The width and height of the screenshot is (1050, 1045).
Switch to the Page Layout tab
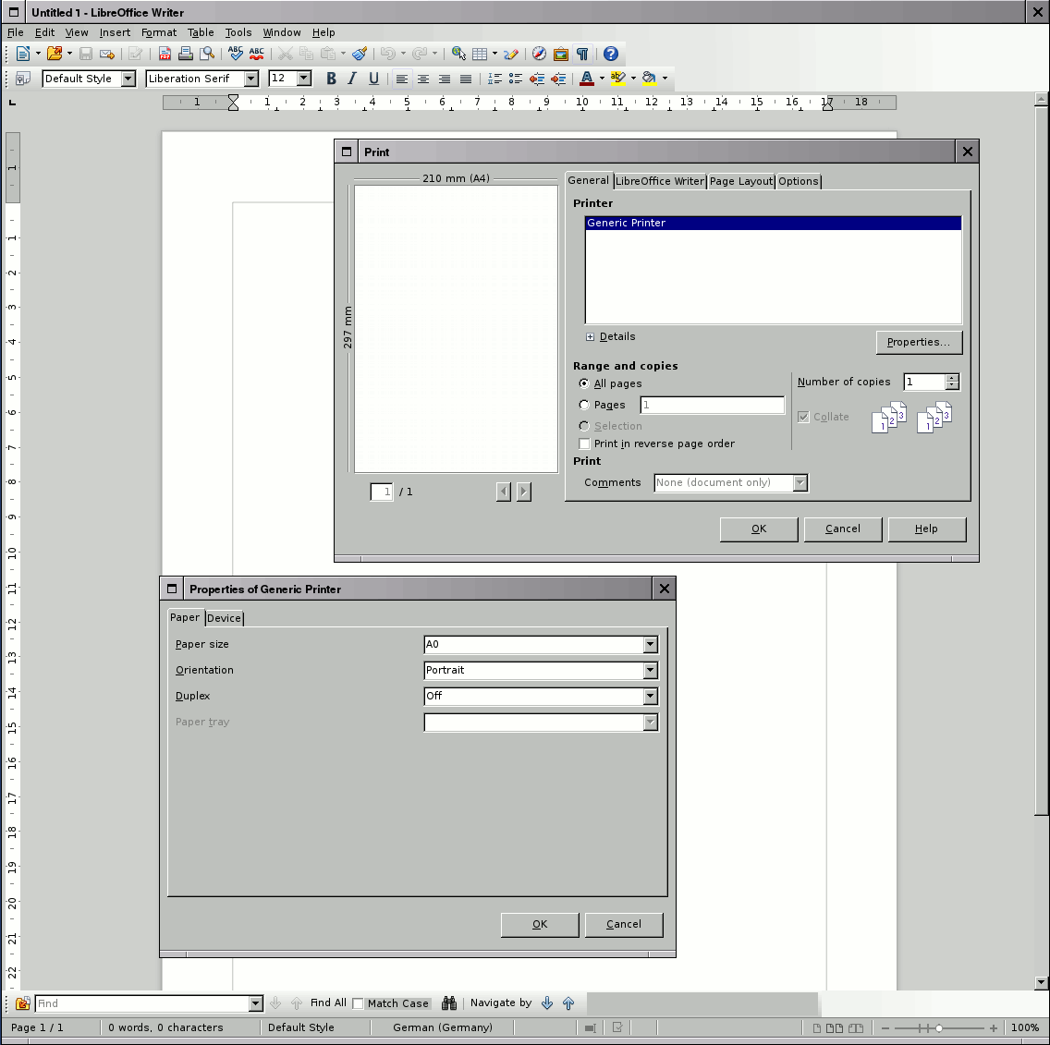[741, 181]
